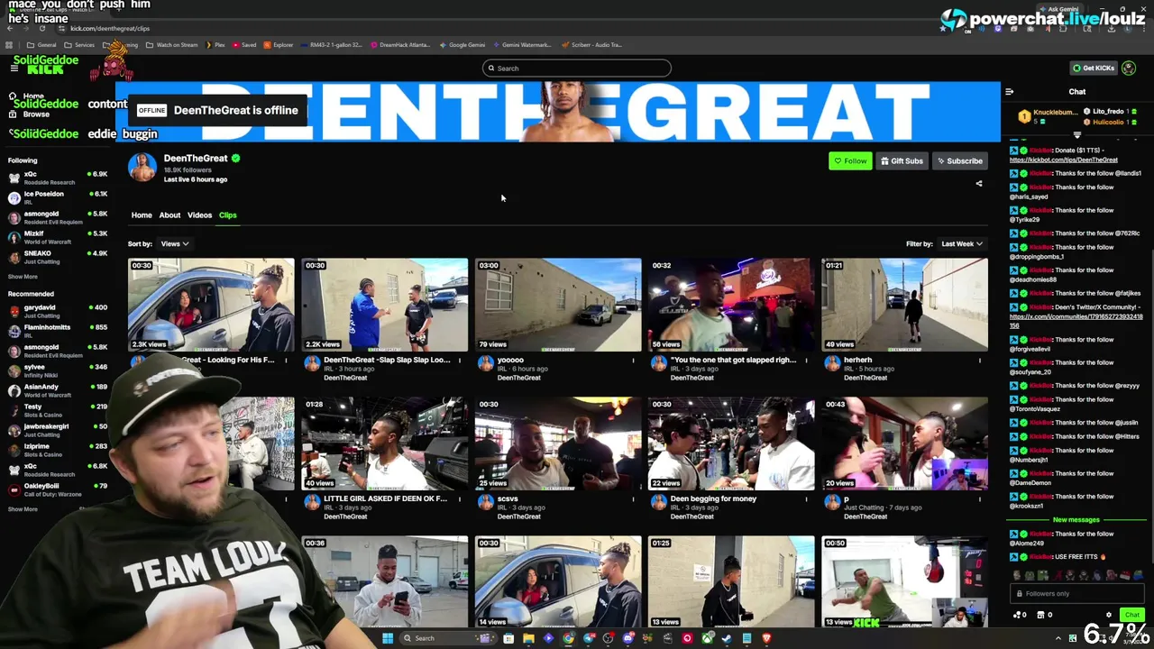Open Brave browser from the taskbar

tap(766, 638)
